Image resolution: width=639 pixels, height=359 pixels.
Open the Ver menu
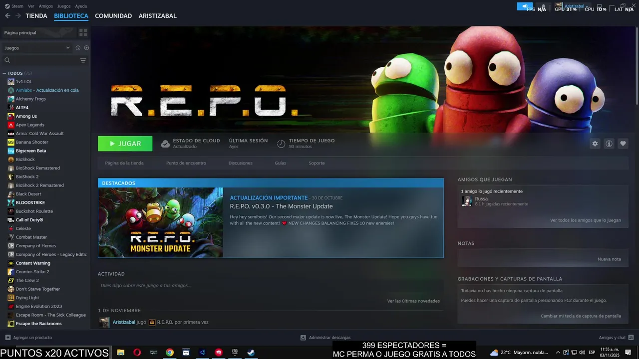pyautogui.click(x=31, y=6)
